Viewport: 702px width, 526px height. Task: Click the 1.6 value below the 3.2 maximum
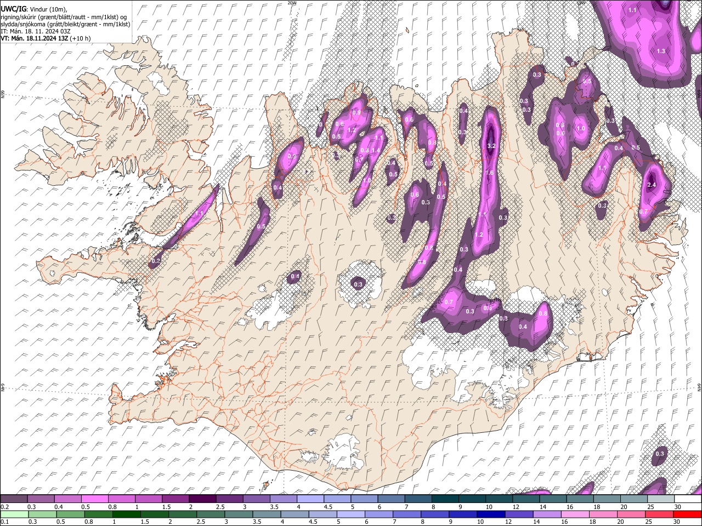(489, 173)
